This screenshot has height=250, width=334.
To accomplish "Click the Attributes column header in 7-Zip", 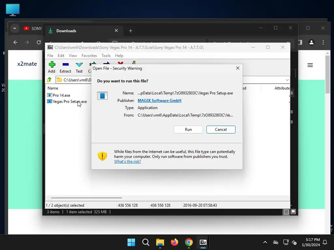I will pos(282,88).
